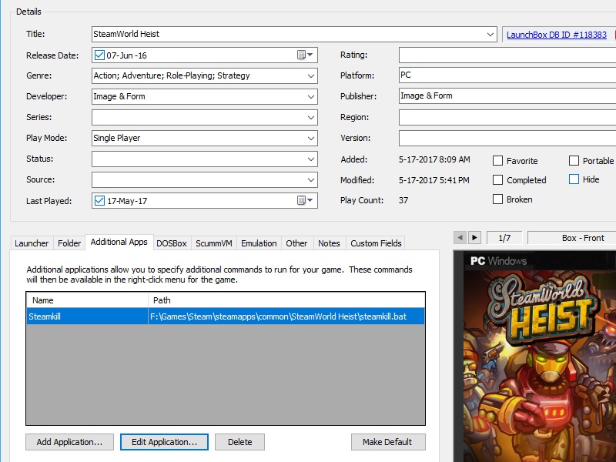616x462 pixels.
Task: Click the Platform field showing PC
Action: [507, 75]
